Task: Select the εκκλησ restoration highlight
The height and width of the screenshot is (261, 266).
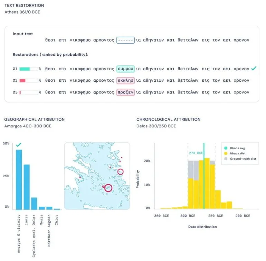Action: 125,80
